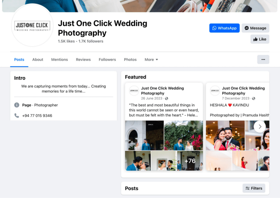Expand the More dropdown menu
Screen dimensions: 280x198
coord(151,59)
